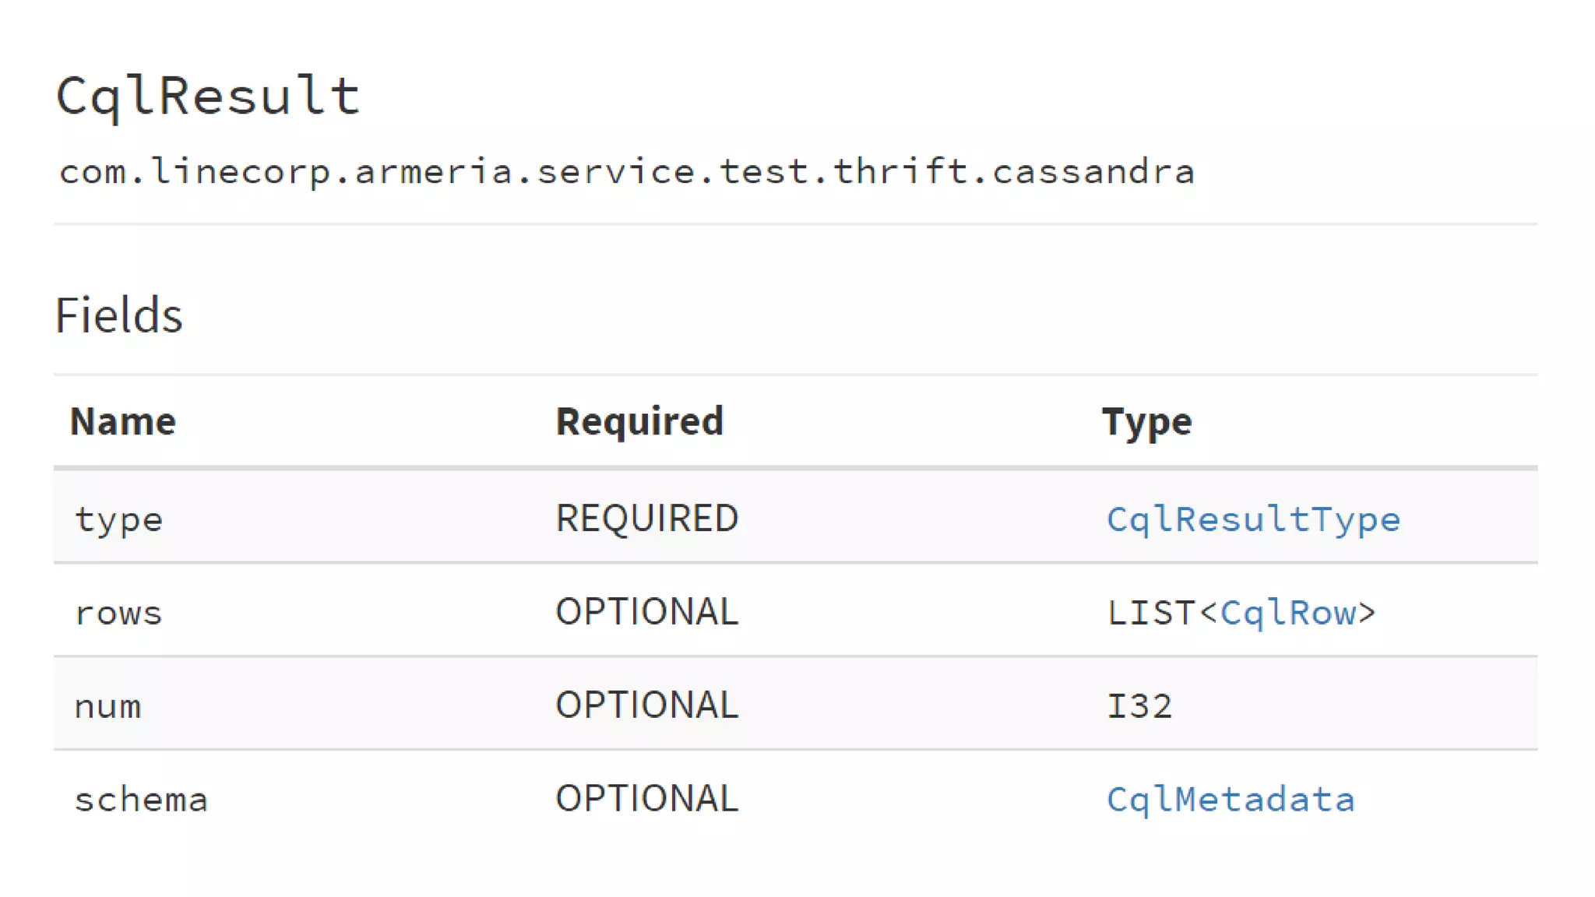Click the Name column header
The image size is (1595, 897).
point(123,421)
